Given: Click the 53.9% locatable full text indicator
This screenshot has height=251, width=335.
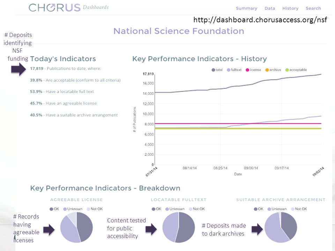Looking at the screenshot, I should pos(62,92).
